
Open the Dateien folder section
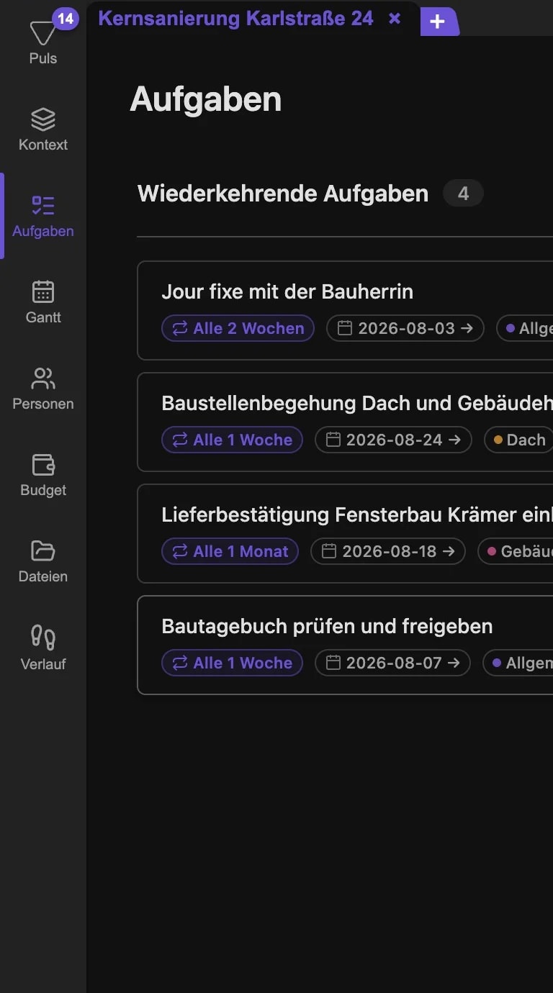[43, 561]
